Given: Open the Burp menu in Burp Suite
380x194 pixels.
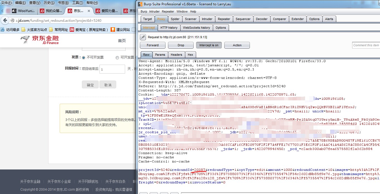Looking at the screenshot, I should tap(144, 11).
